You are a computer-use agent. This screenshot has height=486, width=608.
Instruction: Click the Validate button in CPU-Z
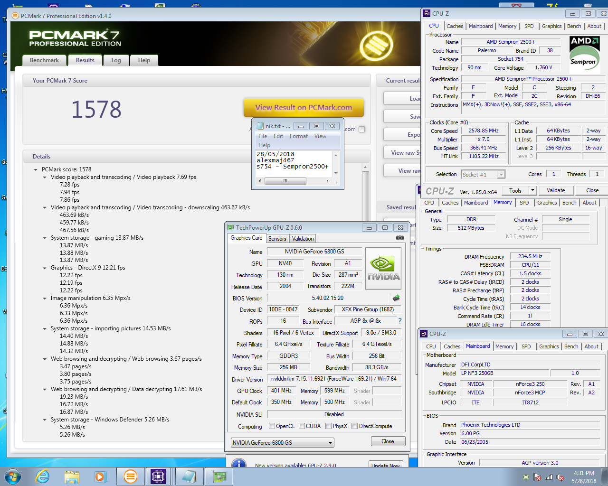click(556, 190)
